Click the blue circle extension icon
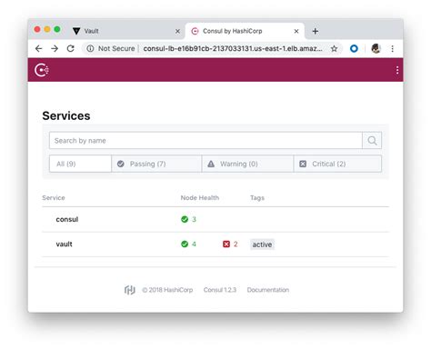This screenshot has height=349, width=431. click(354, 48)
